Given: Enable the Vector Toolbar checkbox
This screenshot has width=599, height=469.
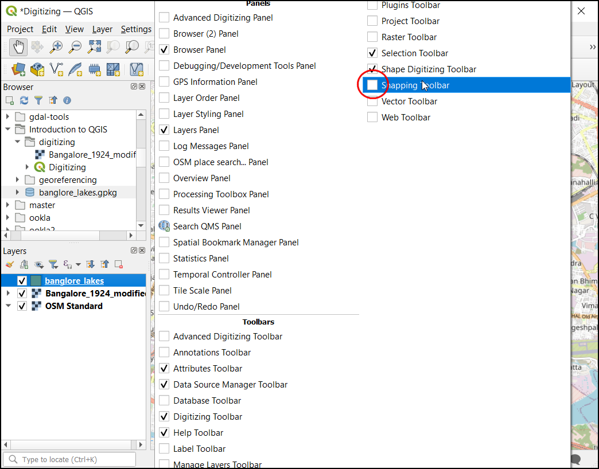Looking at the screenshot, I should point(372,101).
